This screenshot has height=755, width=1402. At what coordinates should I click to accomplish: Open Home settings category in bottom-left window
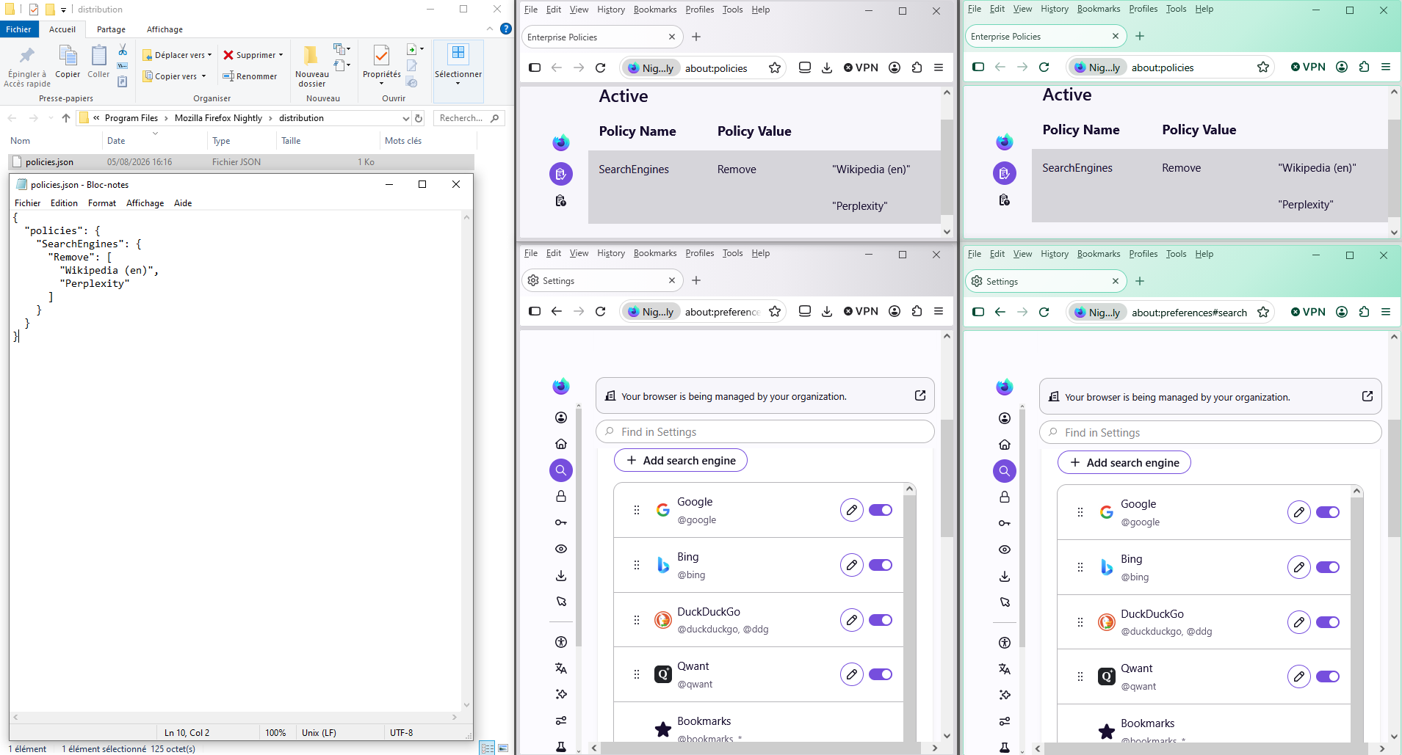[x=561, y=444]
